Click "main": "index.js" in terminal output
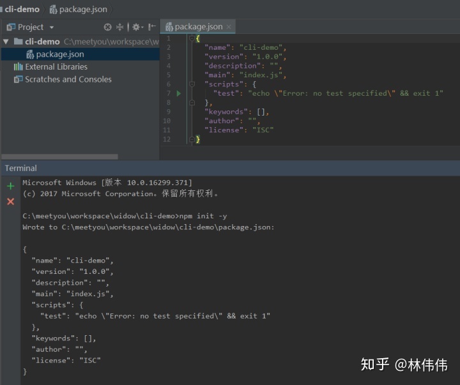 72,294
